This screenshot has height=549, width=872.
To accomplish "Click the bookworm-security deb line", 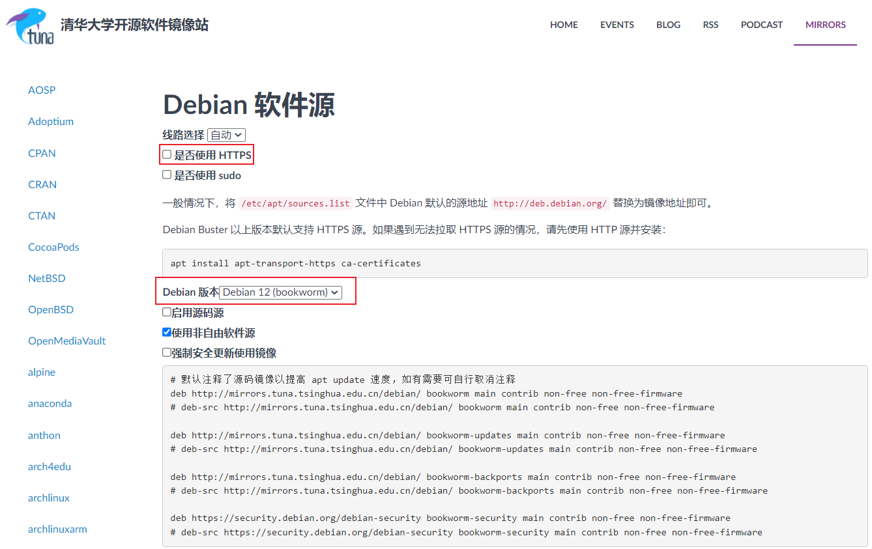I will 450,518.
